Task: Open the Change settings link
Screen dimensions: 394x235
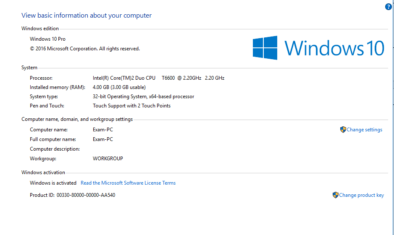Action: pyautogui.click(x=364, y=130)
